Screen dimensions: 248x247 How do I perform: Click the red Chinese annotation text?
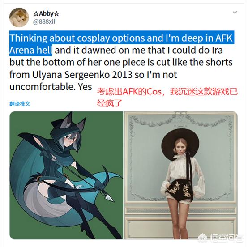[x=167, y=98]
